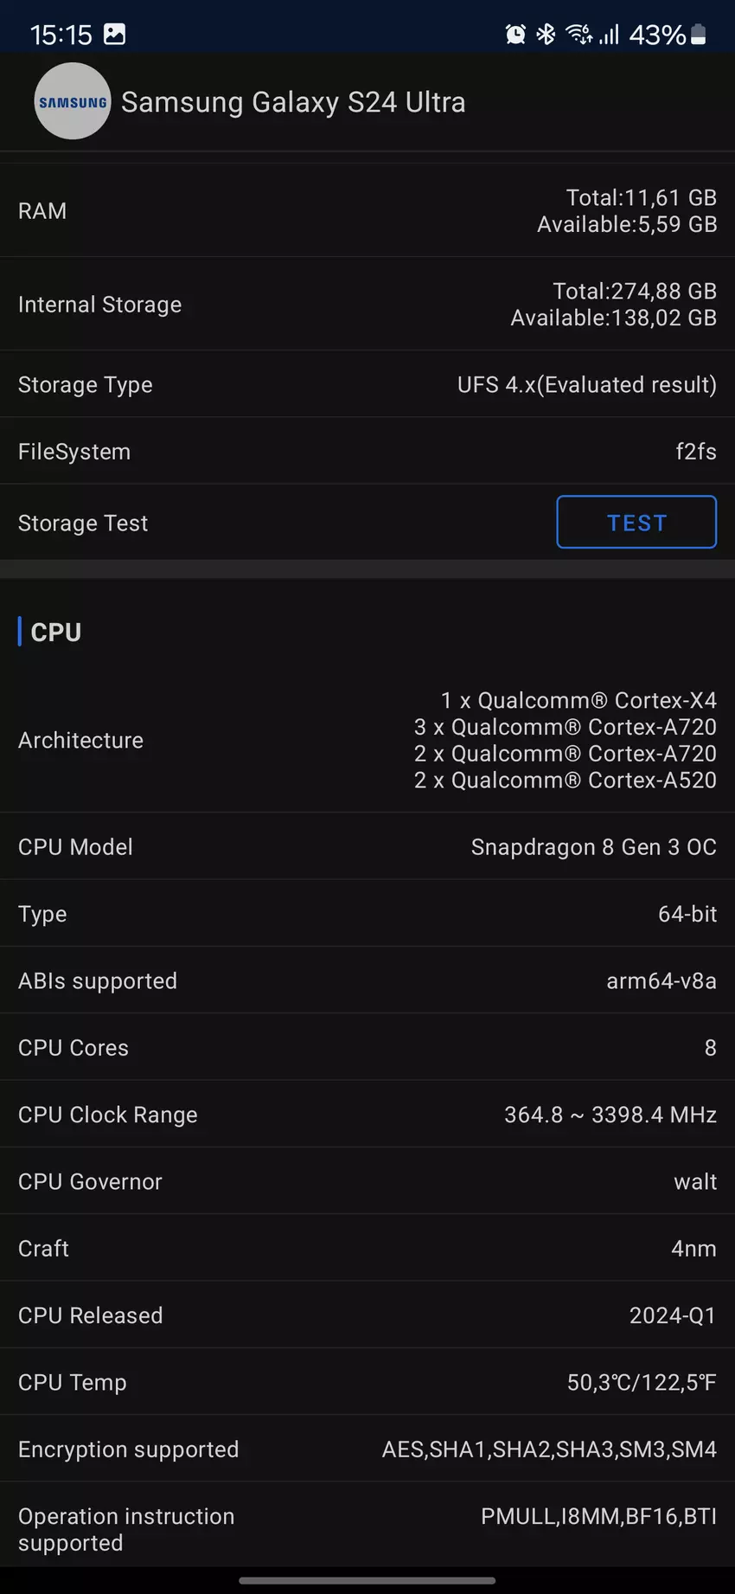Select the RAM row
This screenshot has height=1594, width=735.
coord(367,211)
